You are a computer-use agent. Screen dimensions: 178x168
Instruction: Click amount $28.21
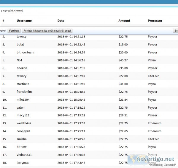pos(123,115)
